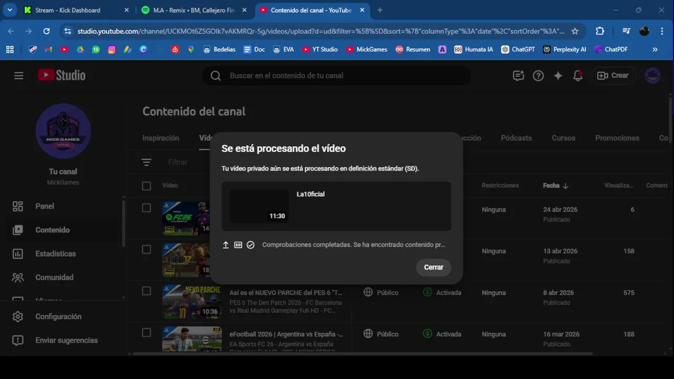Open the Perplexity AI bookmark

tap(564, 49)
